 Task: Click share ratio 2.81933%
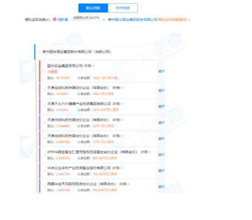(x=63, y=158)
